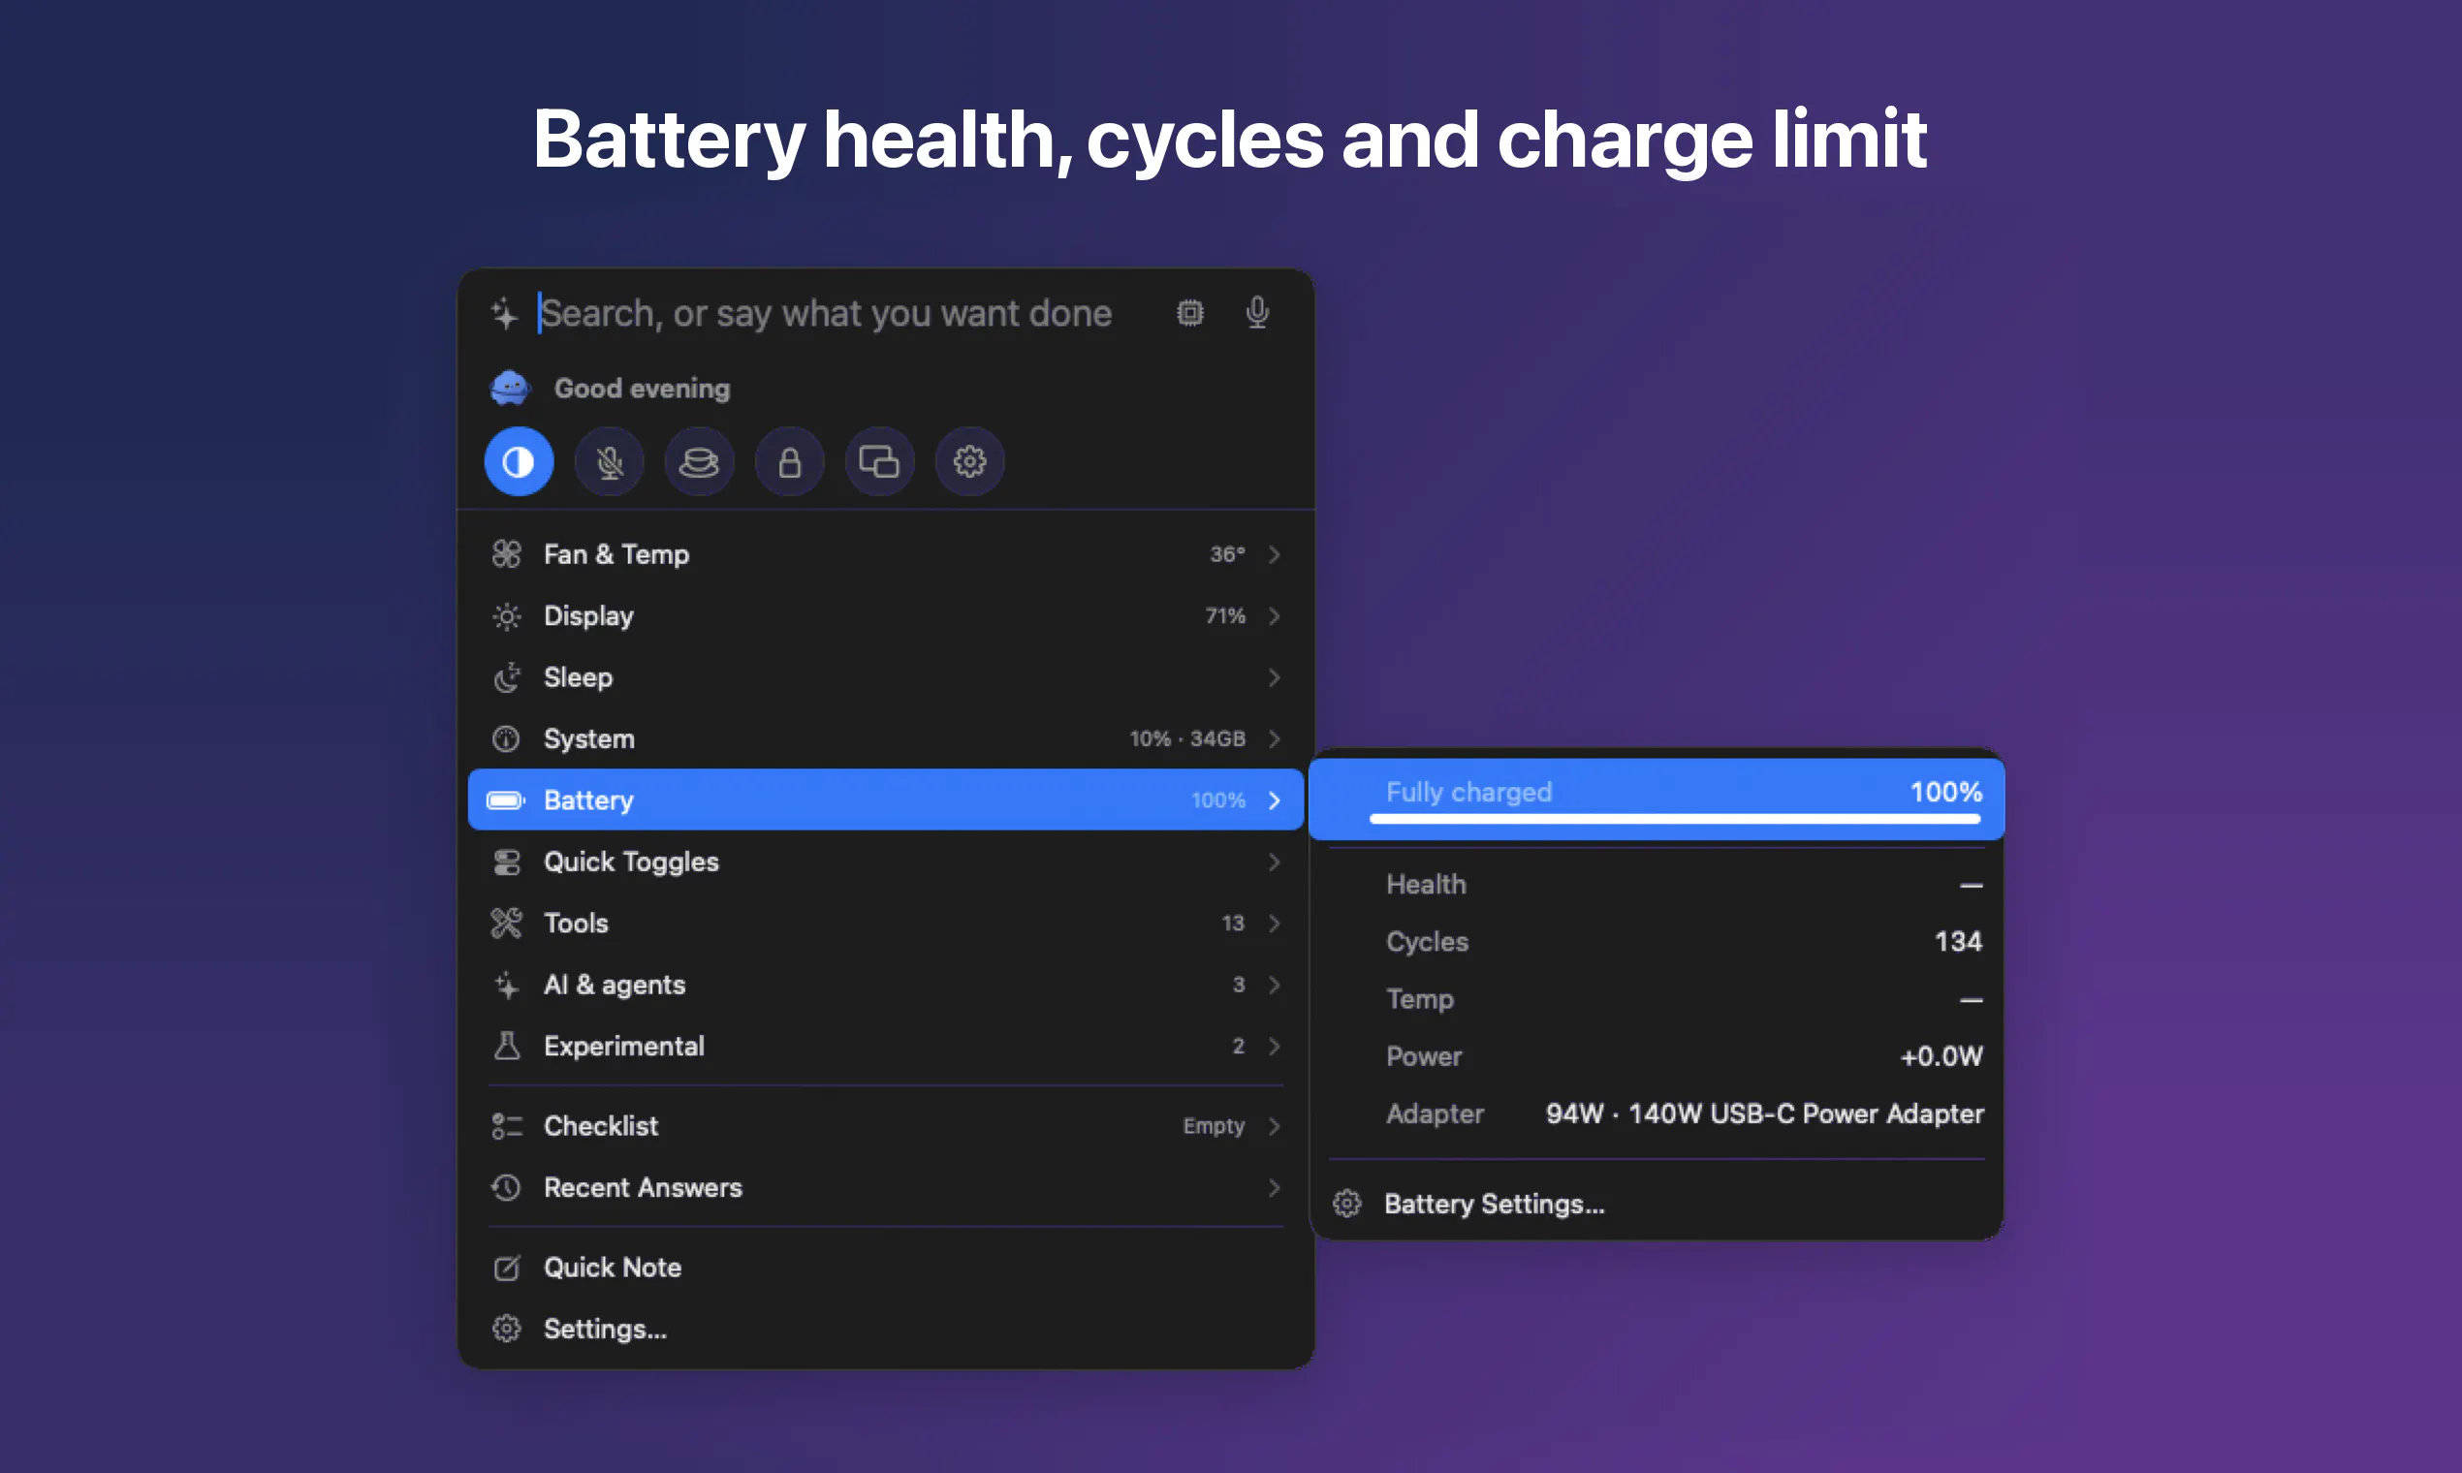Click the chip icon in search bar
Screen dimensions: 2462x1473
pyautogui.click(x=1190, y=314)
